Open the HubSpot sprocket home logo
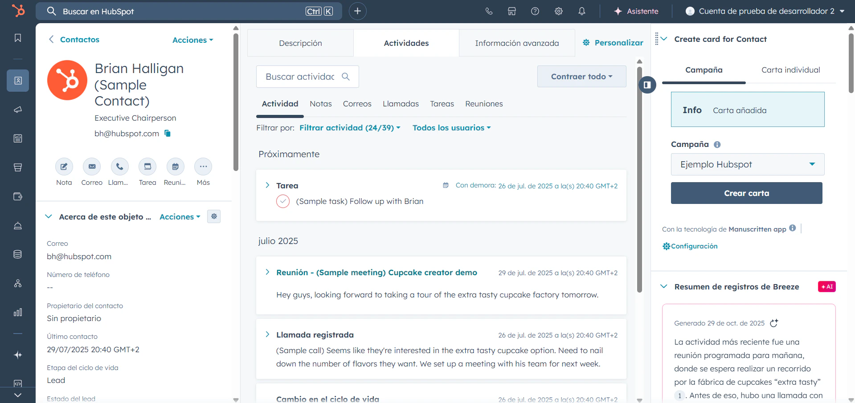 point(18,11)
